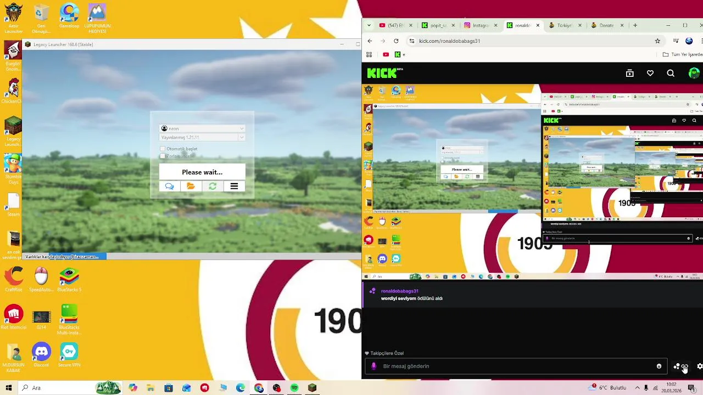Open Legacy Launcher desktop shortcut
The width and height of the screenshot is (703, 395).
point(13,132)
